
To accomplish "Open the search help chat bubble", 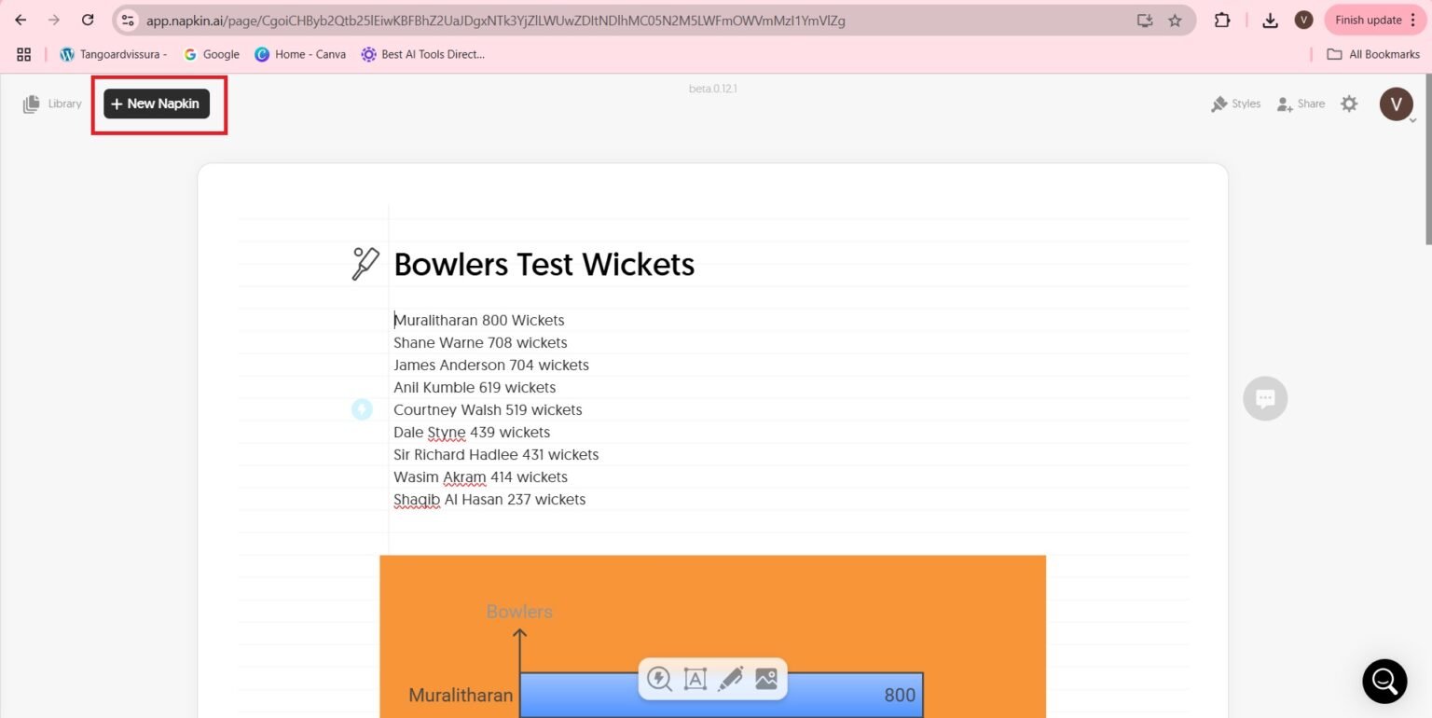I will (1384, 681).
